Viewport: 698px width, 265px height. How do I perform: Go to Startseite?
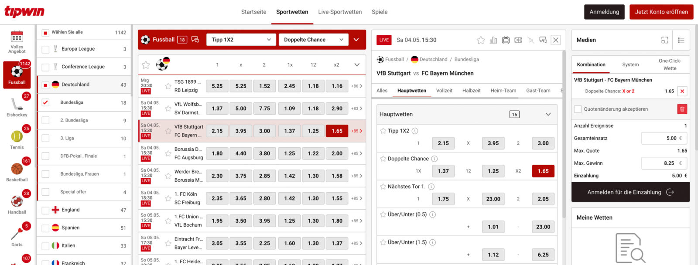(253, 12)
